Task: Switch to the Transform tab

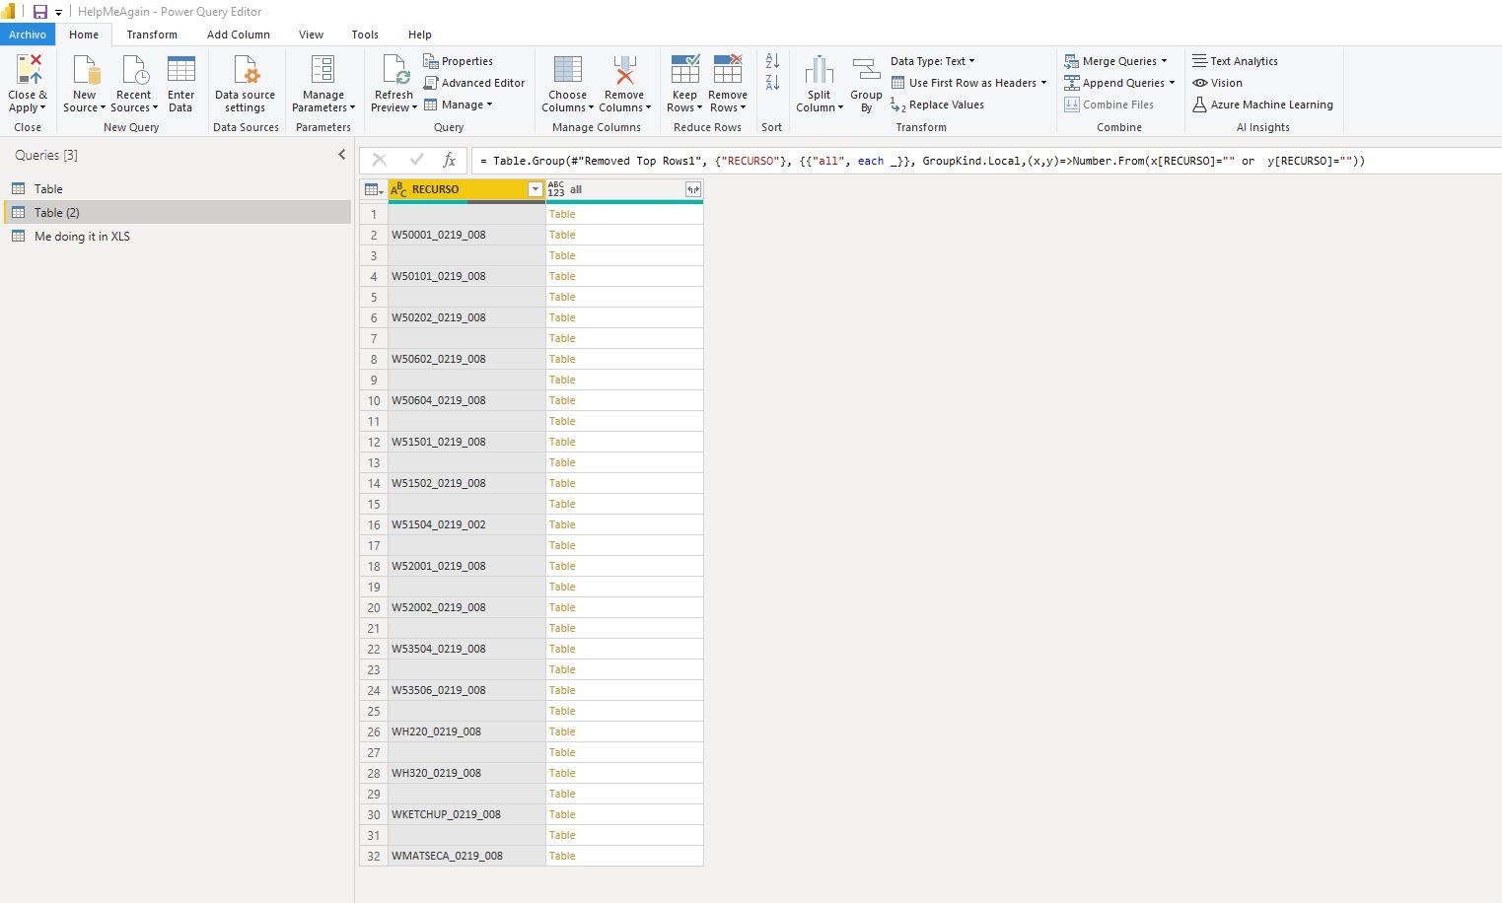Action: tap(152, 35)
